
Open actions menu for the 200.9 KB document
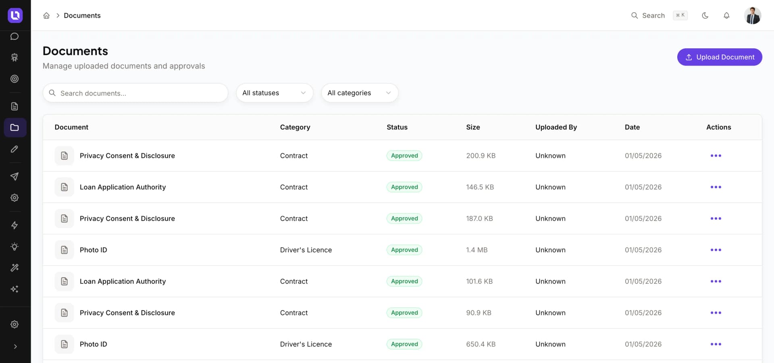point(716,156)
